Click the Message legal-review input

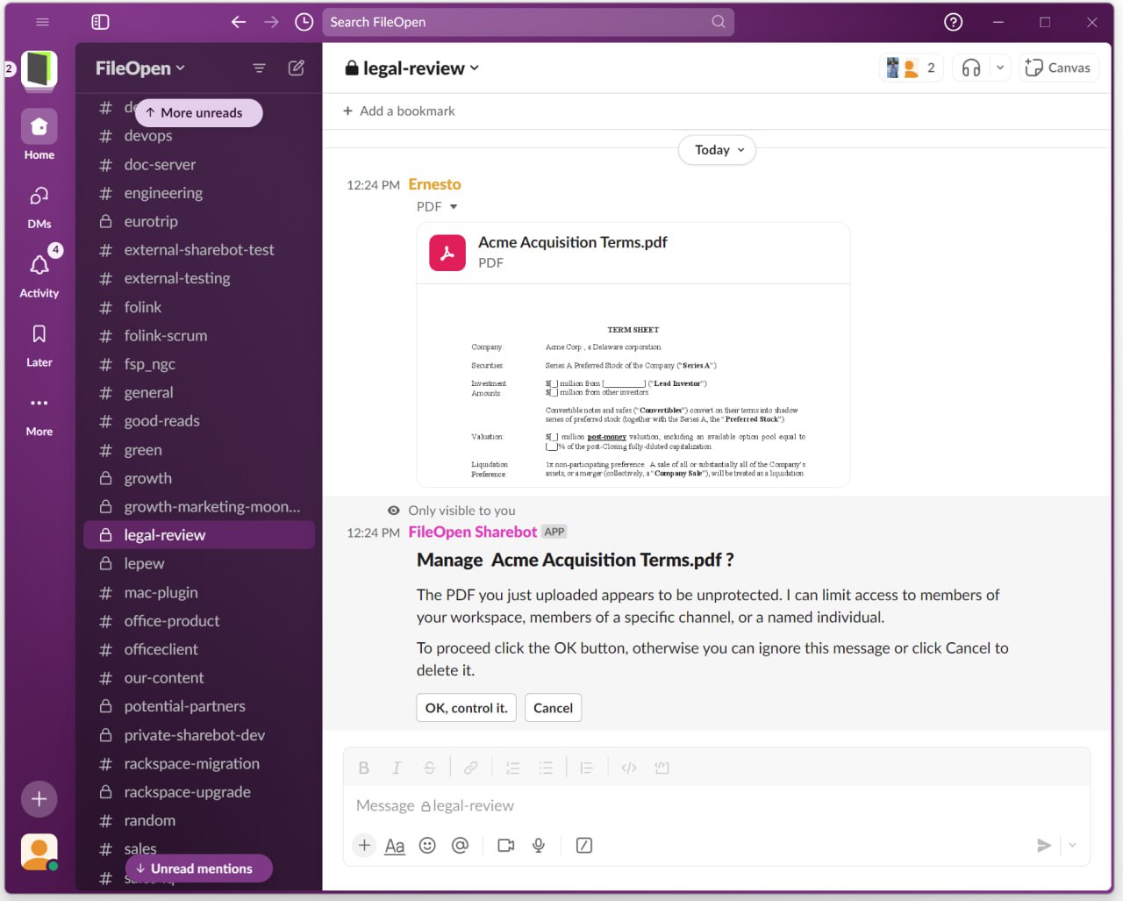715,805
